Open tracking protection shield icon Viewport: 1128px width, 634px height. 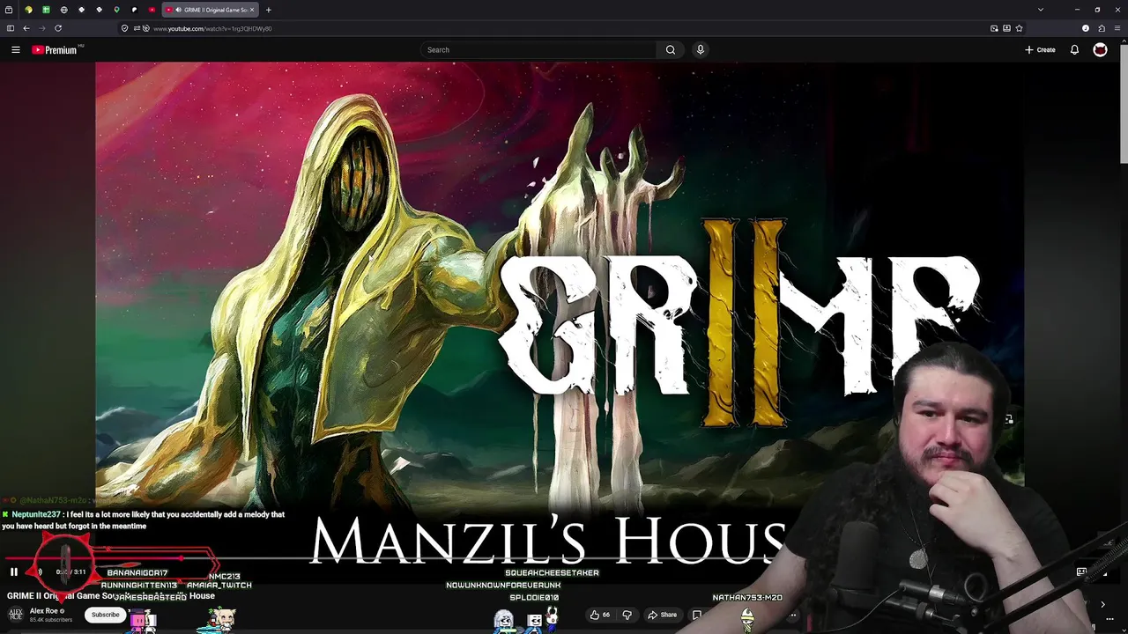pyautogui.click(x=124, y=28)
